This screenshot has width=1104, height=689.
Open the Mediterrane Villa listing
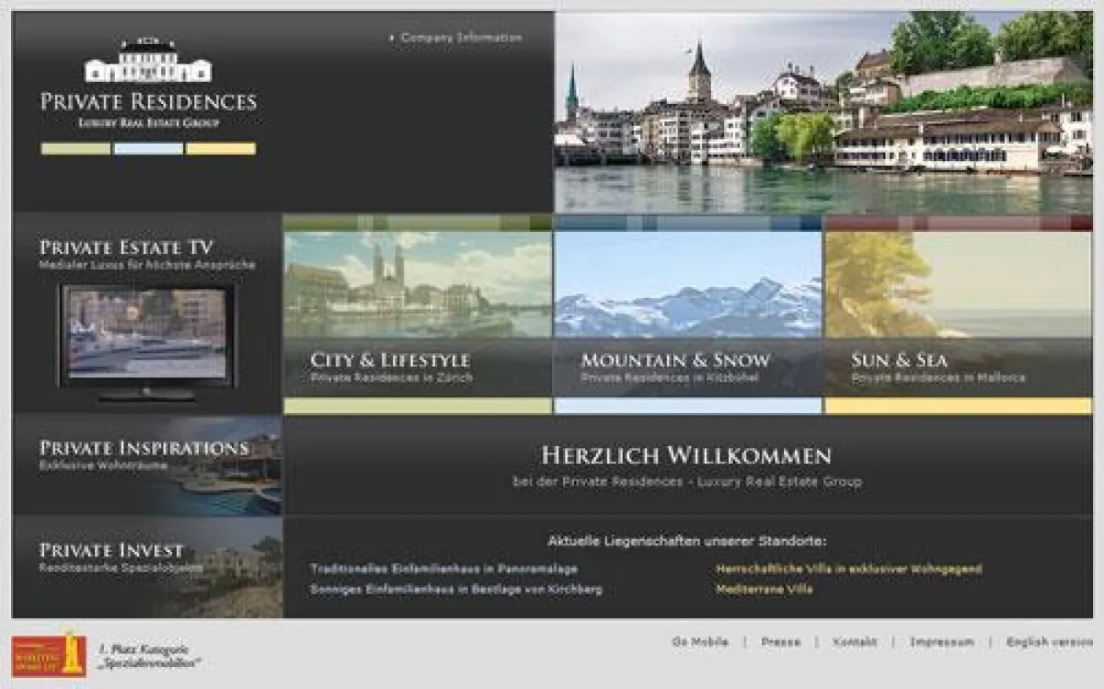[765, 589]
